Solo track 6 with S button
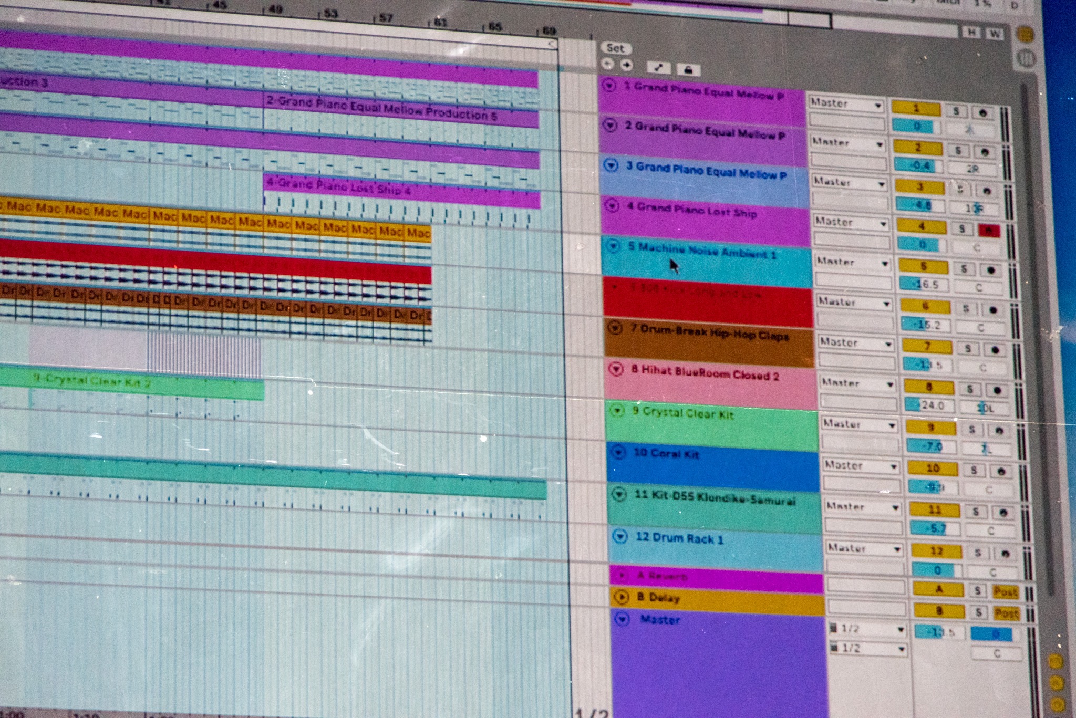Viewport: 1076px width, 718px height. click(966, 309)
